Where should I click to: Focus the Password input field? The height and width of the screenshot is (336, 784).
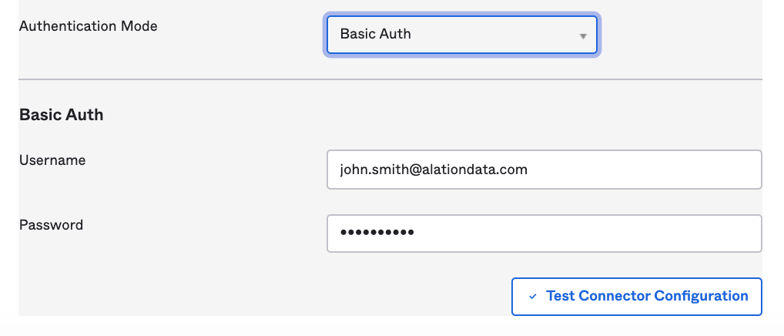(544, 234)
